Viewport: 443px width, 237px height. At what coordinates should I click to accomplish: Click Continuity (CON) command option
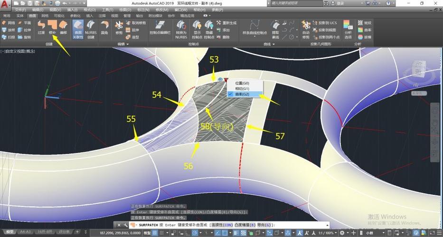221,225
